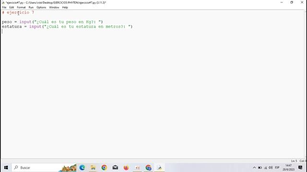Image resolution: width=307 pixels, height=172 pixels.
Task: Click the string '¿Cuál es tu estatura en metros?: '
Action: pos(87,27)
